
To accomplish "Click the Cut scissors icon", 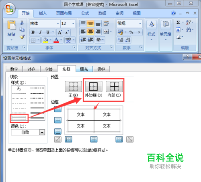I will click(x=22, y=23).
